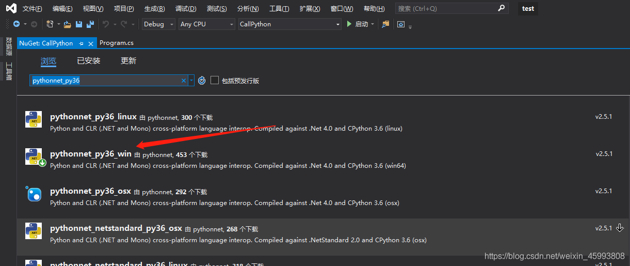630x266 pixels.
Task: Switch to the 更新 updates tab
Action: pyautogui.click(x=128, y=61)
